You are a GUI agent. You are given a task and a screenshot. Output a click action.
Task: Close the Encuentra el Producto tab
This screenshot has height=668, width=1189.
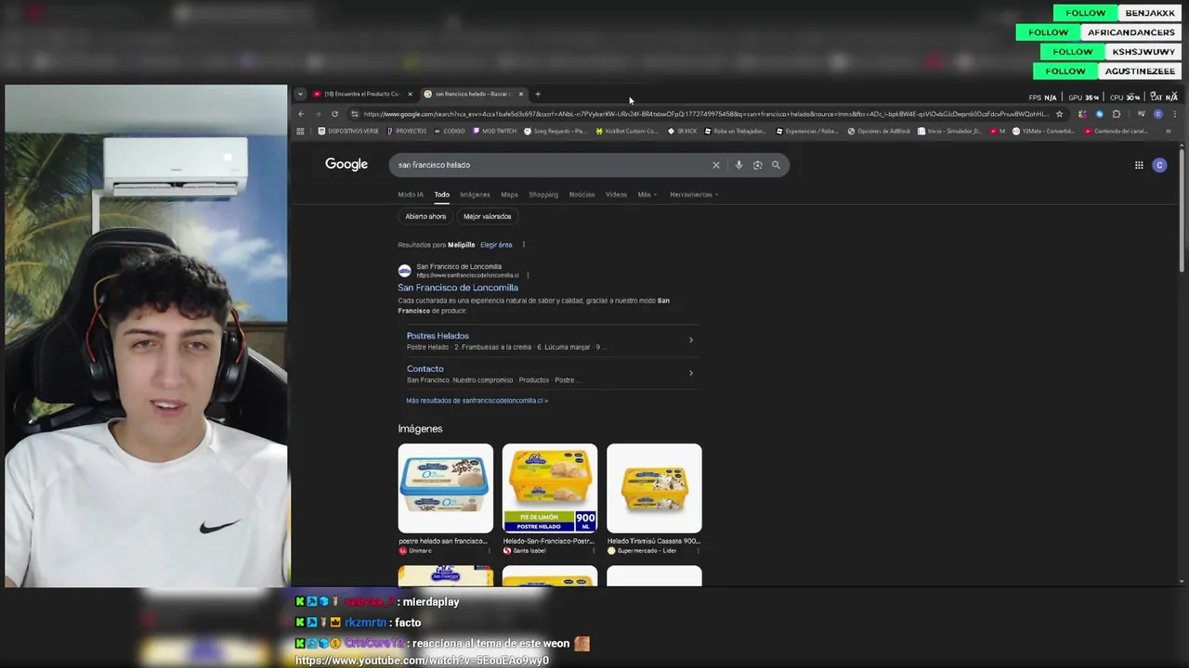click(410, 94)
